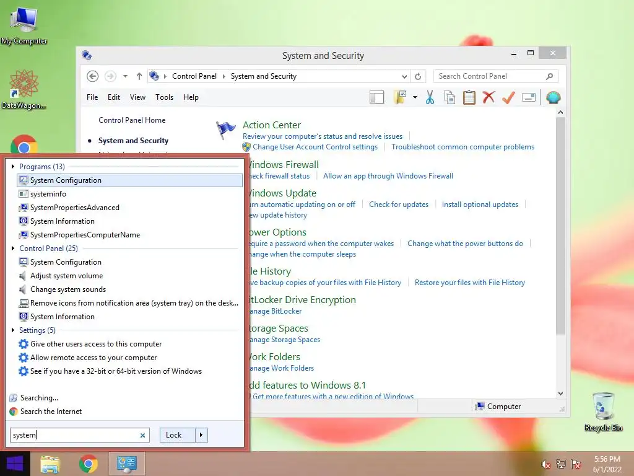Click the muted speaker tray icon

546,464
